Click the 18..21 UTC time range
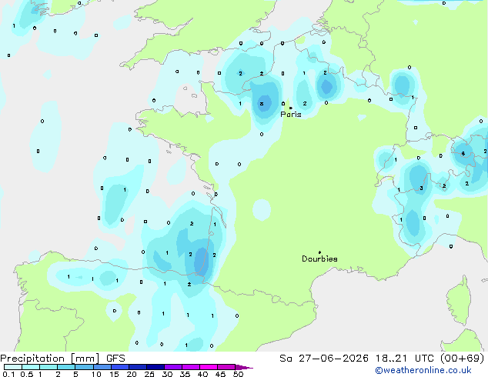This screenshot has height=377, width=488. 405,359
